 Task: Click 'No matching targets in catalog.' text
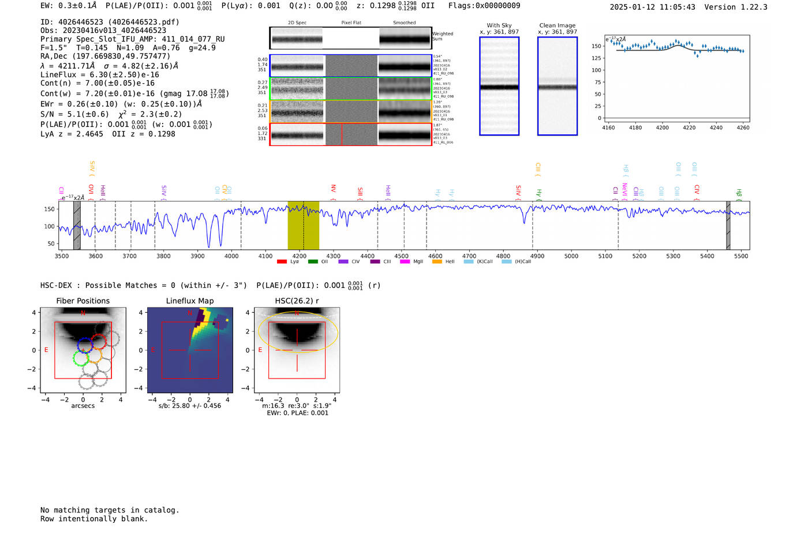110,510
